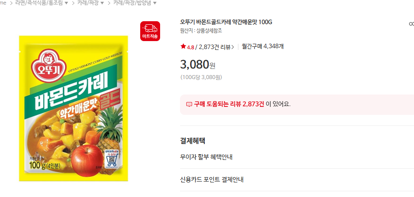The image size is (414, 197).
Task: Click the red star rating icon
Action: [183, 47]
